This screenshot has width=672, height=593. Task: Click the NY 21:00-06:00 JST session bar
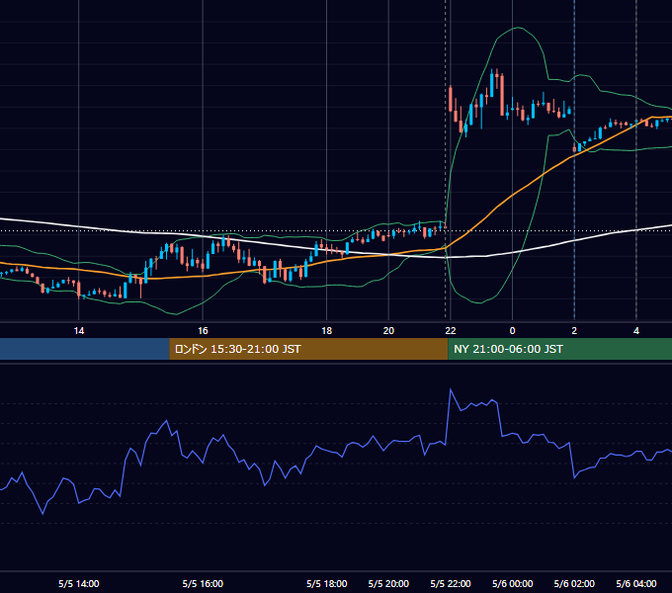point(559,349)
